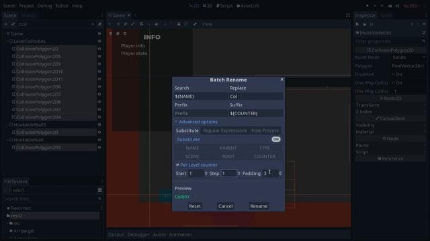Insert the SCENE substitution button

tap(192, 157)
